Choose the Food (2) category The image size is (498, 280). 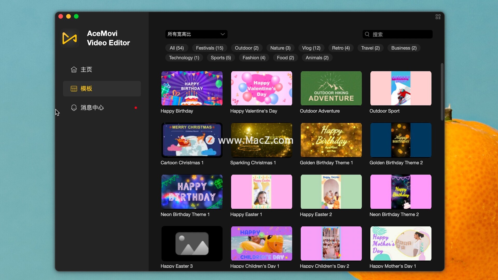285,58
